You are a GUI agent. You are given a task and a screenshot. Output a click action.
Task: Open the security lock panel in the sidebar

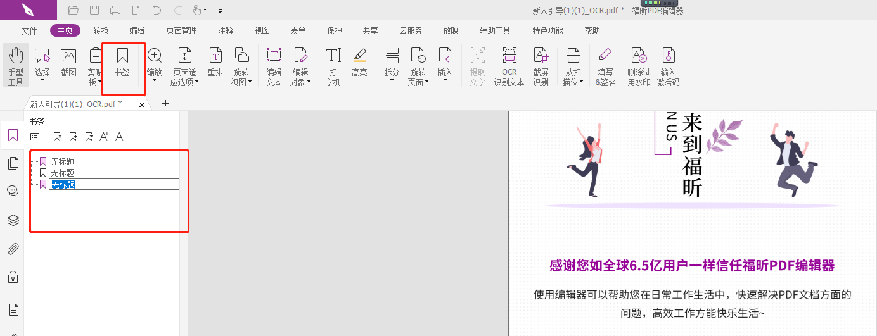coord(13,277)
